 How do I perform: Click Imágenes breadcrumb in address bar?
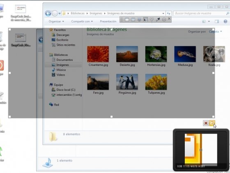(x=96, y=13)
